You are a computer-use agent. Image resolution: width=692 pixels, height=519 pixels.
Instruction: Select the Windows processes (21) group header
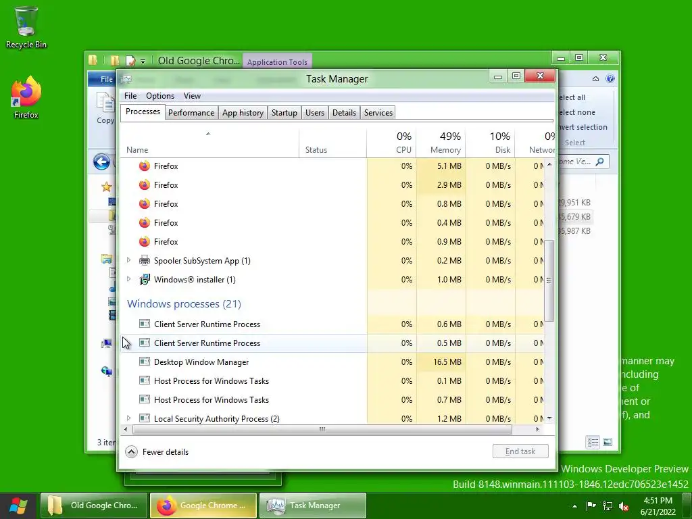pyautogui.click(x=184, y=303)
